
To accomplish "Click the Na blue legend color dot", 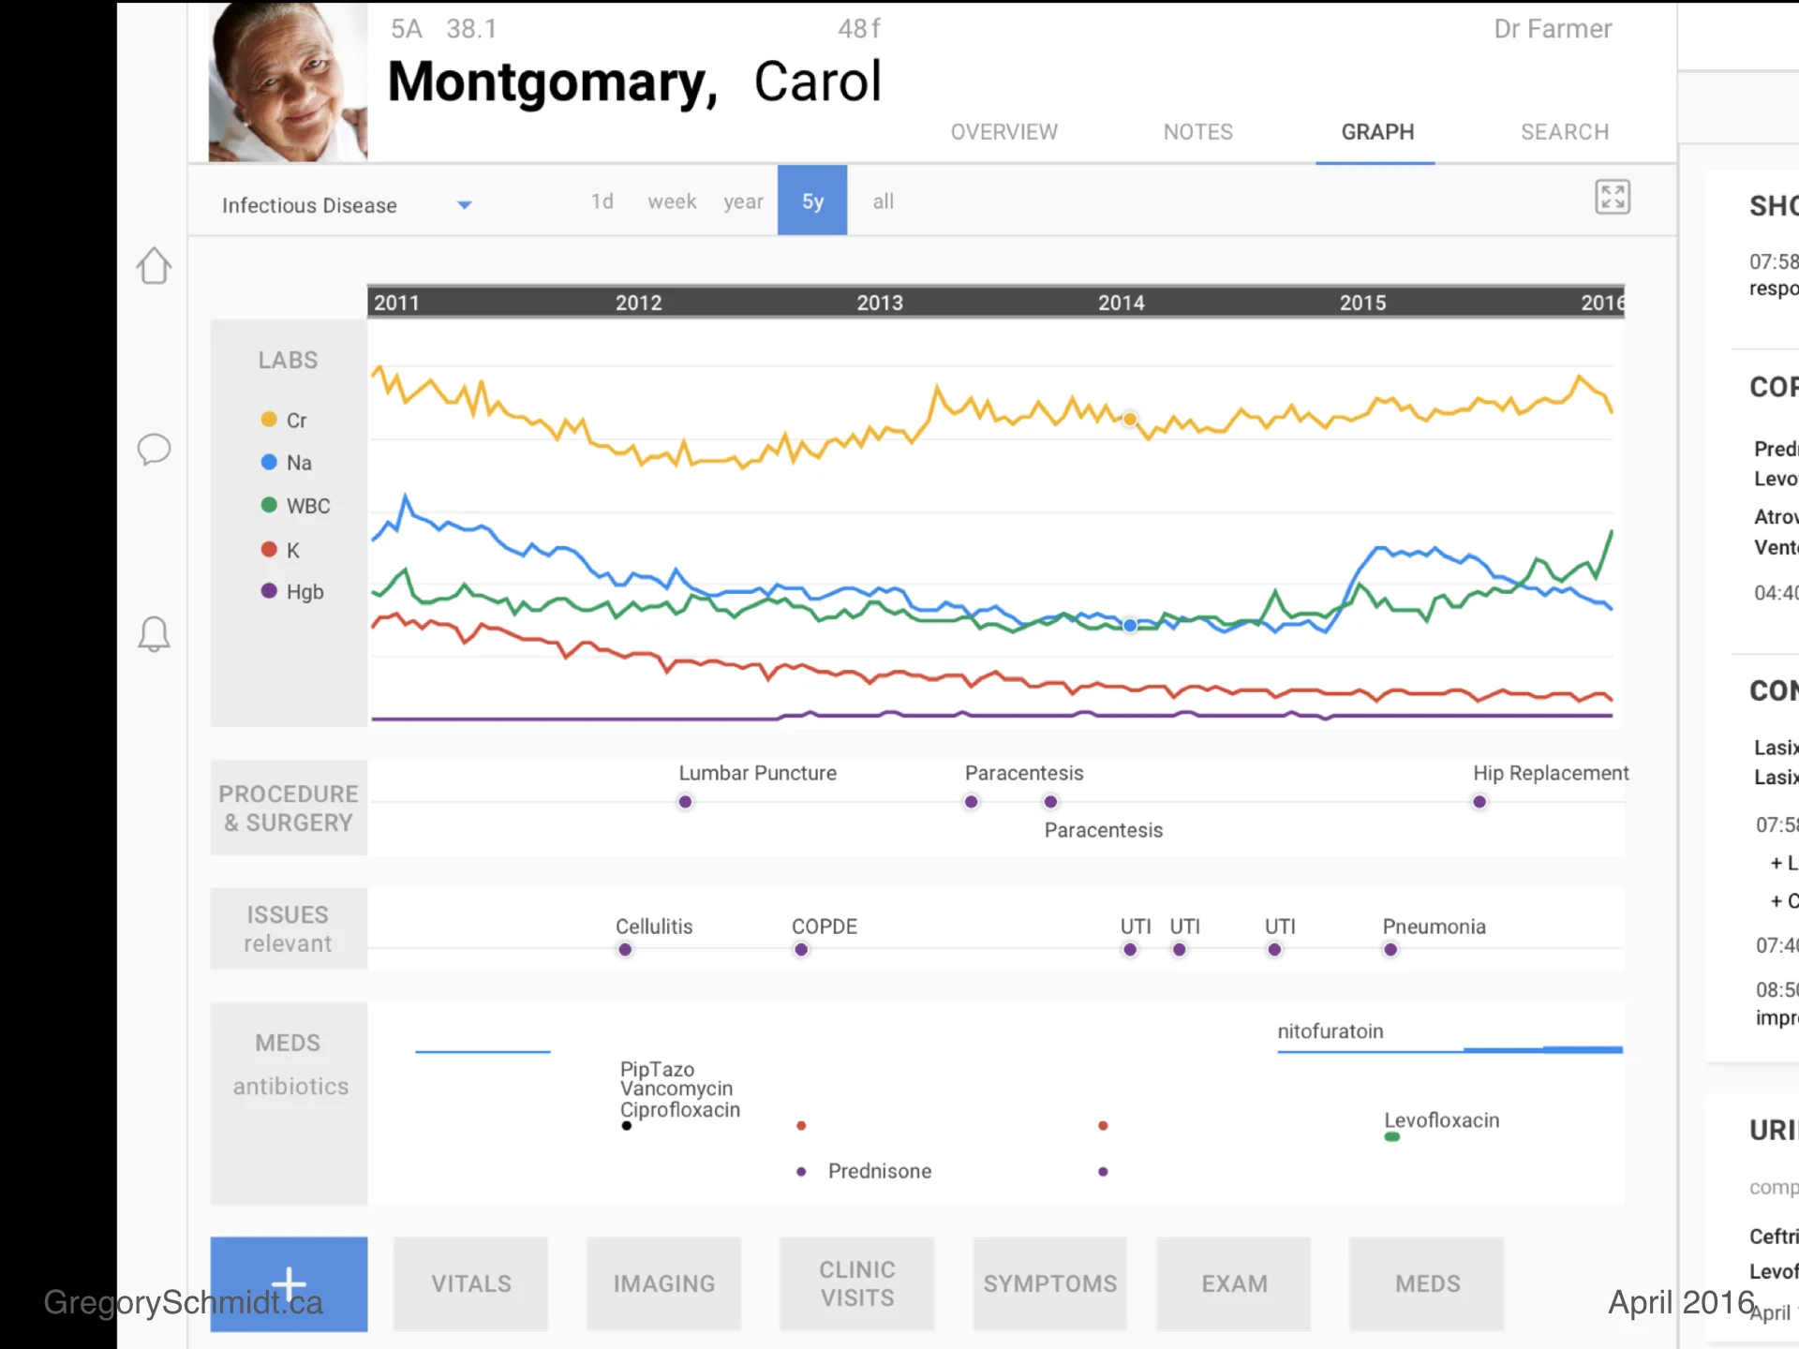I will (269, 462).
